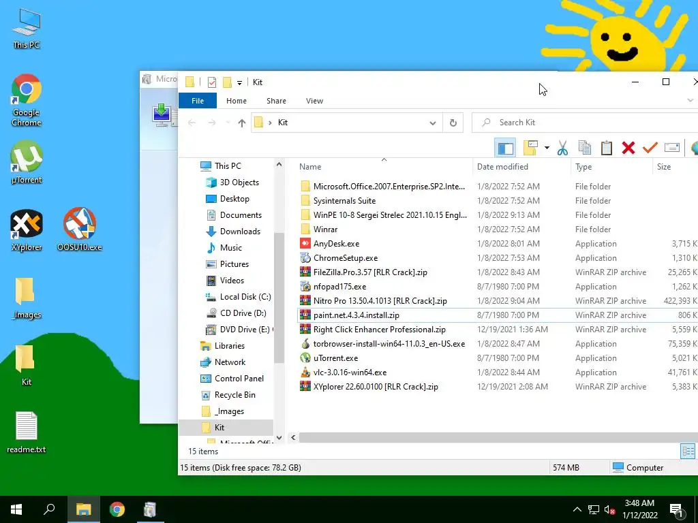
Task: Switch to the Home ribbon tab
Action: click(237, 101)
